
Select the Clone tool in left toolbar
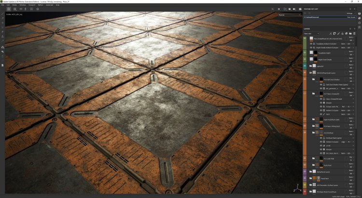coord(2,37)
